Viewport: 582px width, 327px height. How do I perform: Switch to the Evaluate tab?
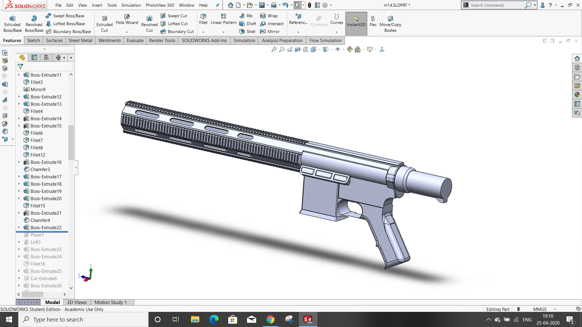(x=135, y=41)
